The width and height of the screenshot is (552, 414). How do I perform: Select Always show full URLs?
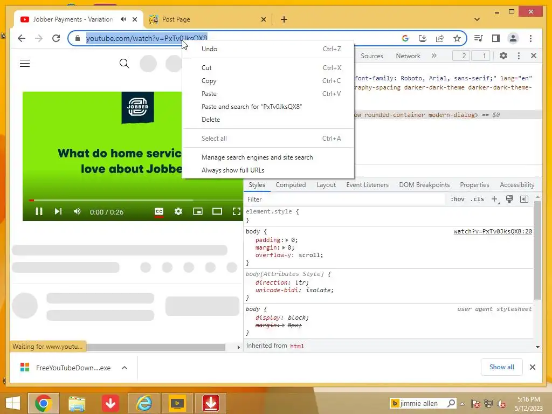268,170
